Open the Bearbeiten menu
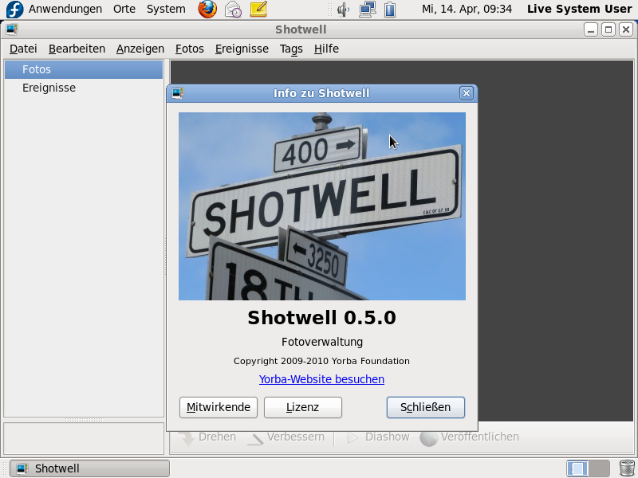The width and height of the screenshot is (638, 478). click(x=77, y=49)
